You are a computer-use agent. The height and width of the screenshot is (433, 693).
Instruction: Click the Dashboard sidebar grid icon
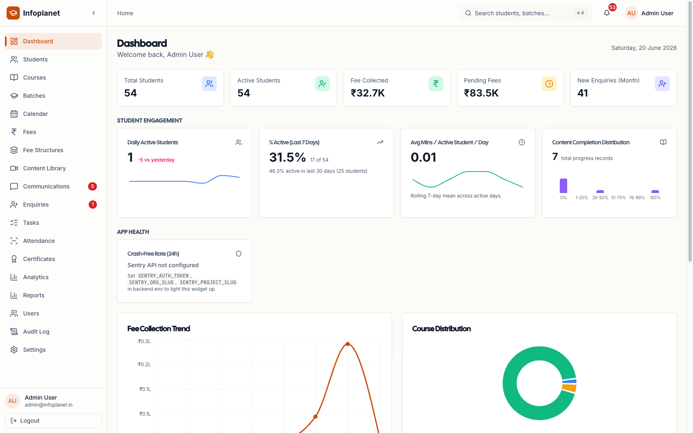point(14,41)
